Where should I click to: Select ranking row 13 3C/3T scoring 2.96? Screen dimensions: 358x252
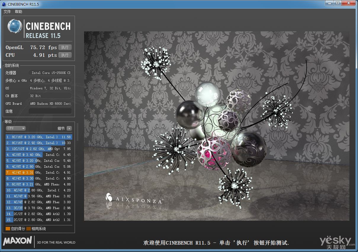pyautogui.click(x=39, y=208)
